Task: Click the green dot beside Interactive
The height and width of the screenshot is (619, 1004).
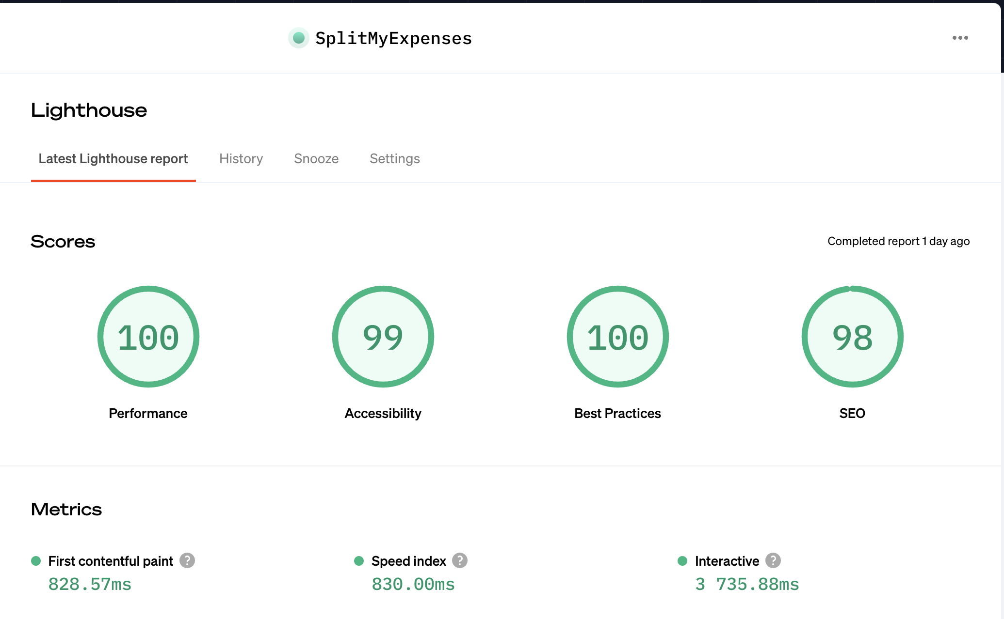Action: pyautogui.click(x=682, y=561)
